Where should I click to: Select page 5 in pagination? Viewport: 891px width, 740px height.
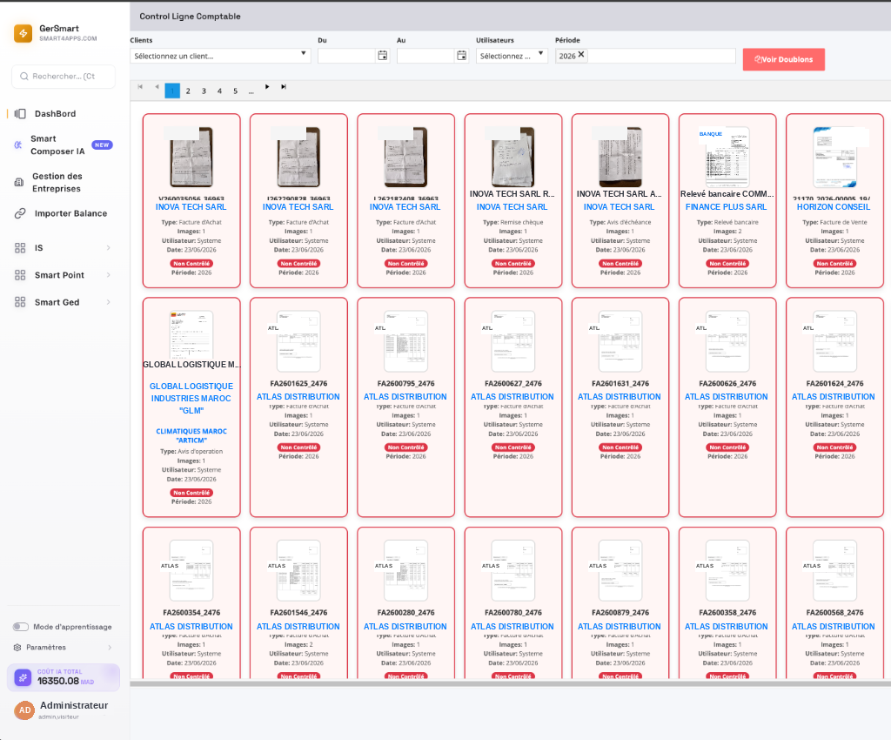[x=236, y=91]
